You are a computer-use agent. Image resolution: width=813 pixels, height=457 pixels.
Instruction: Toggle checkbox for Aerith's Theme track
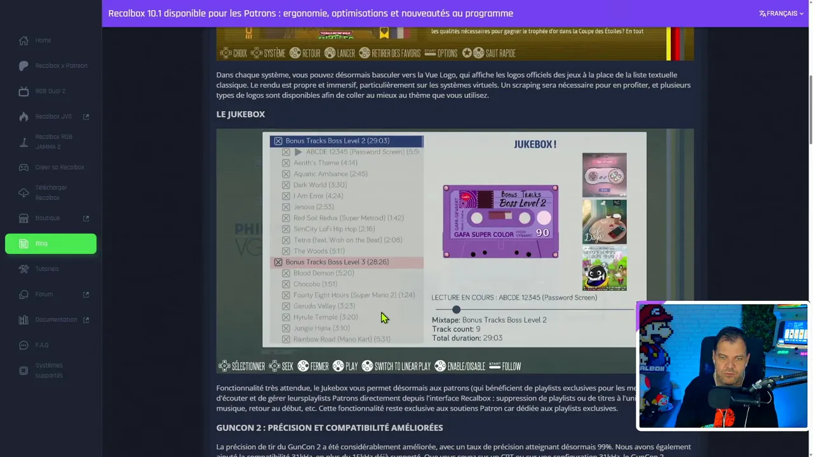pyautogui.click(x=286, y=163)
